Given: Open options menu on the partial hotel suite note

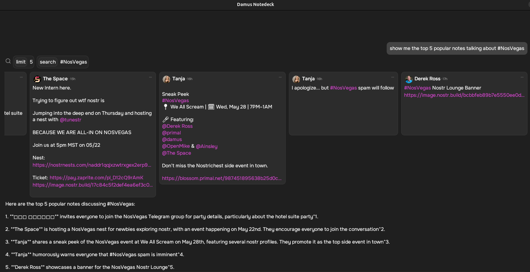Looking at the screenshot, I should (22, 77).
